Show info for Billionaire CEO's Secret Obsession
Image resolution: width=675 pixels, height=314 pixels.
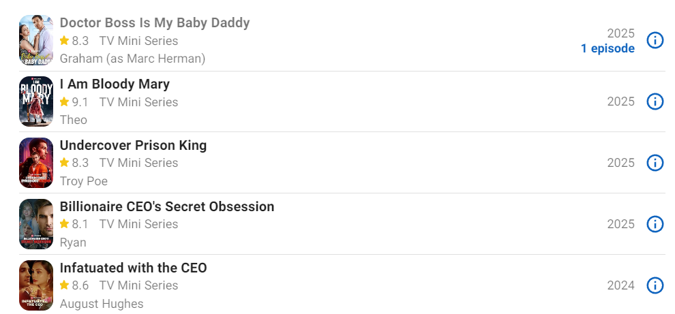[655, 224]
